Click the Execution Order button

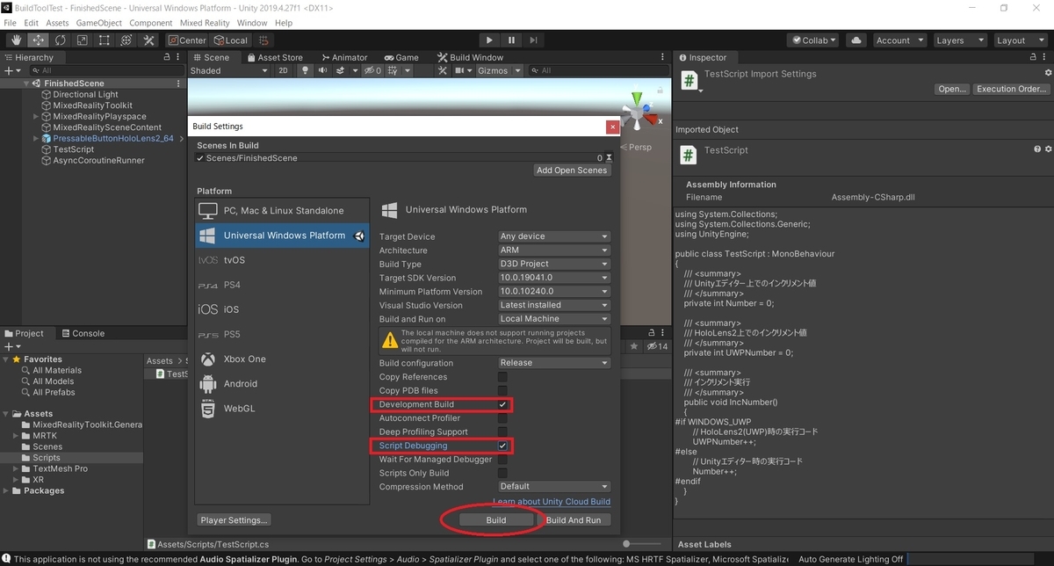click(x=1010, y=89)
